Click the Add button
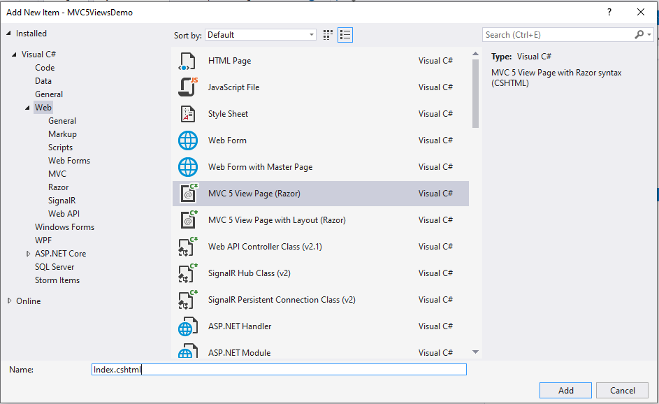 [565, 391]
